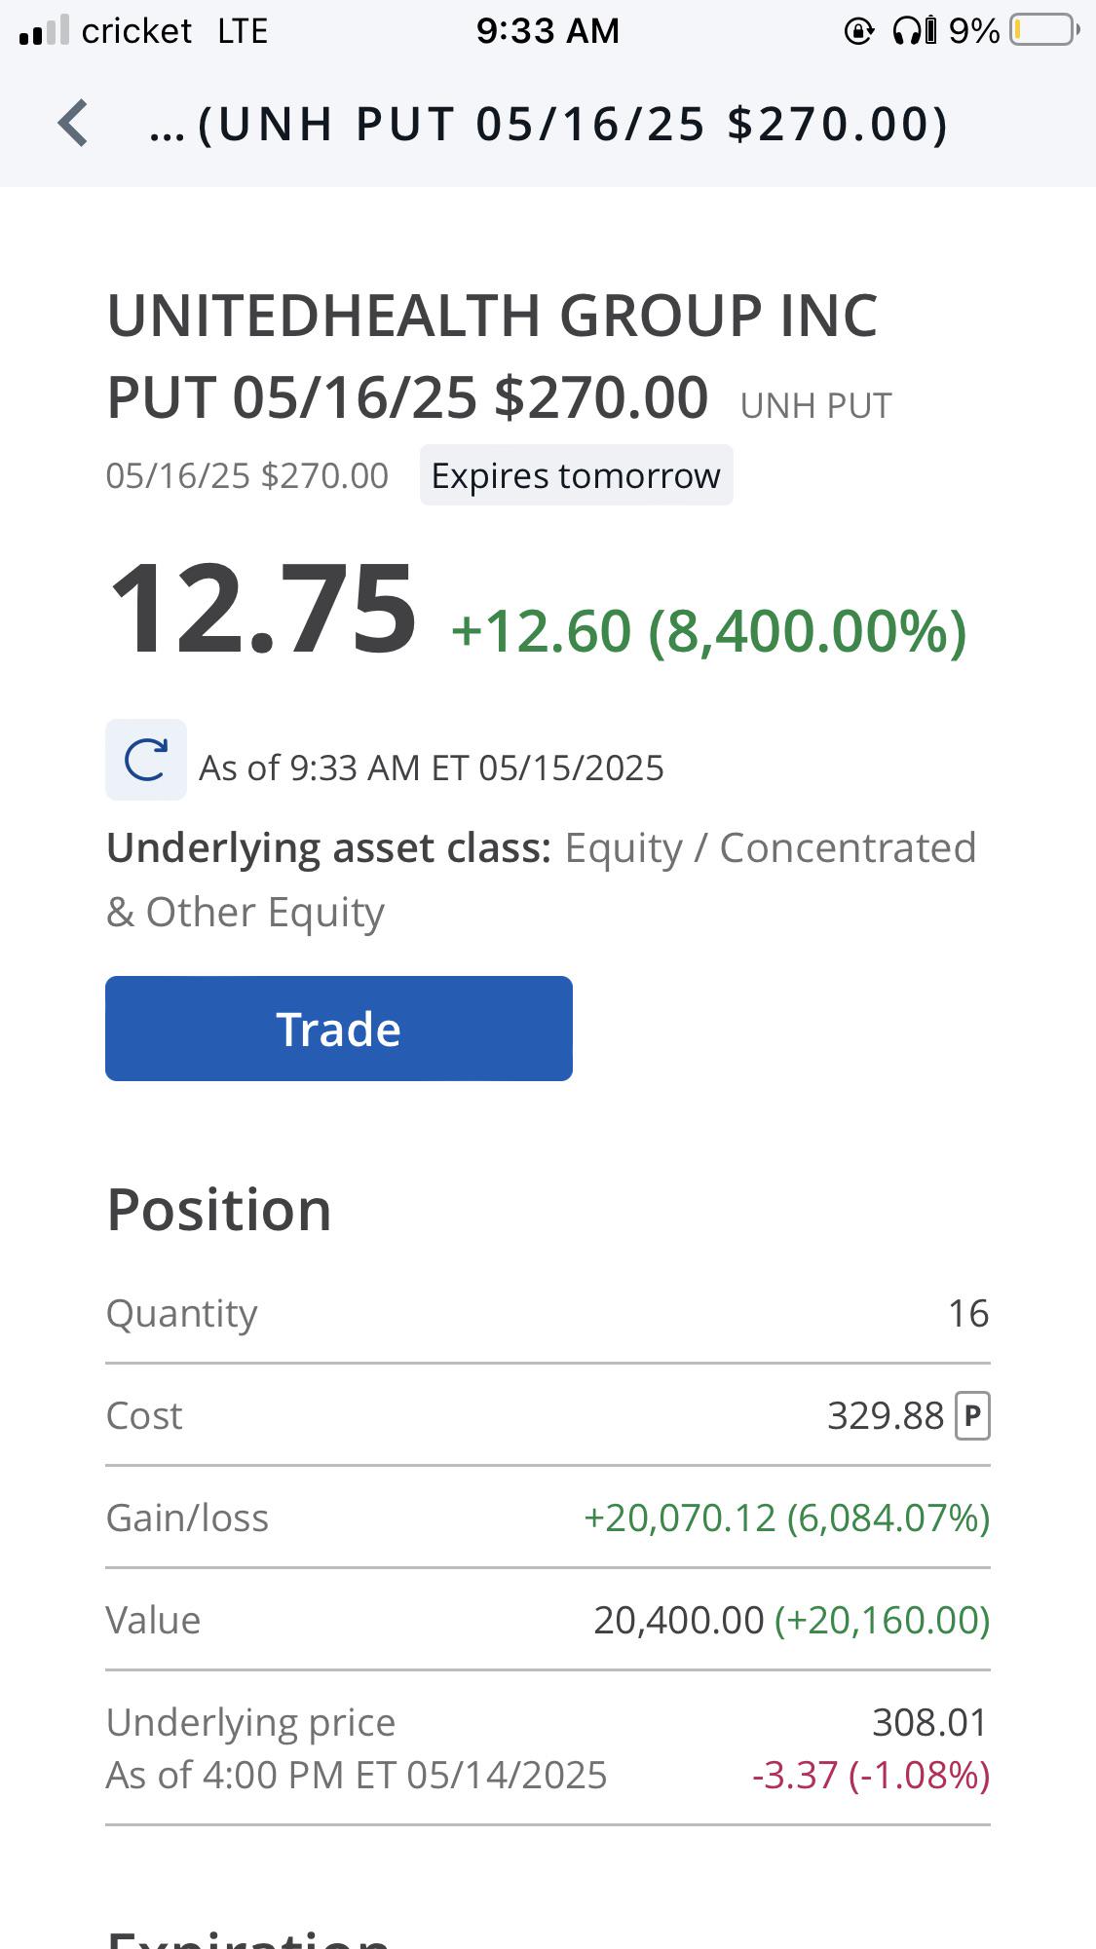
Task: Select the Cost 329.88 value
Action: point(886,1416)
